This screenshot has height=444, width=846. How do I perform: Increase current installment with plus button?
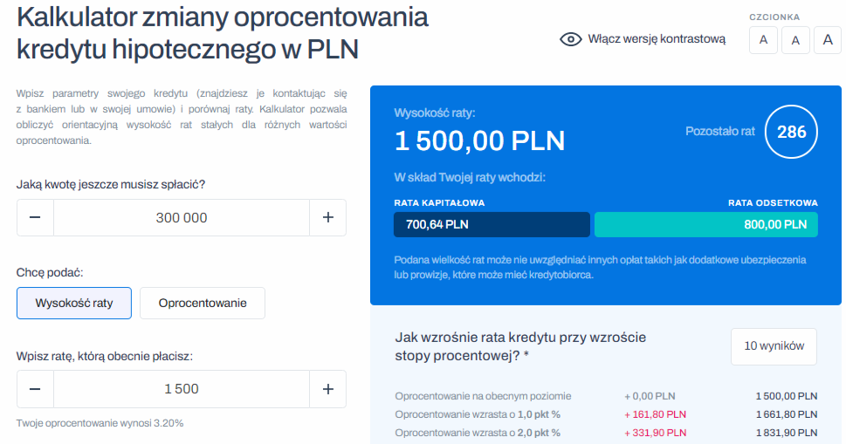(328, 389)
